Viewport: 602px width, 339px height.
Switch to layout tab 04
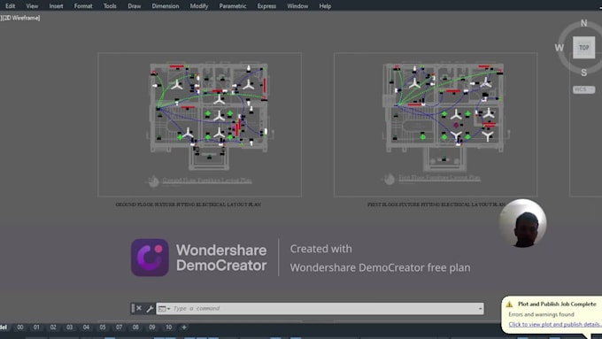coord(86,327)
